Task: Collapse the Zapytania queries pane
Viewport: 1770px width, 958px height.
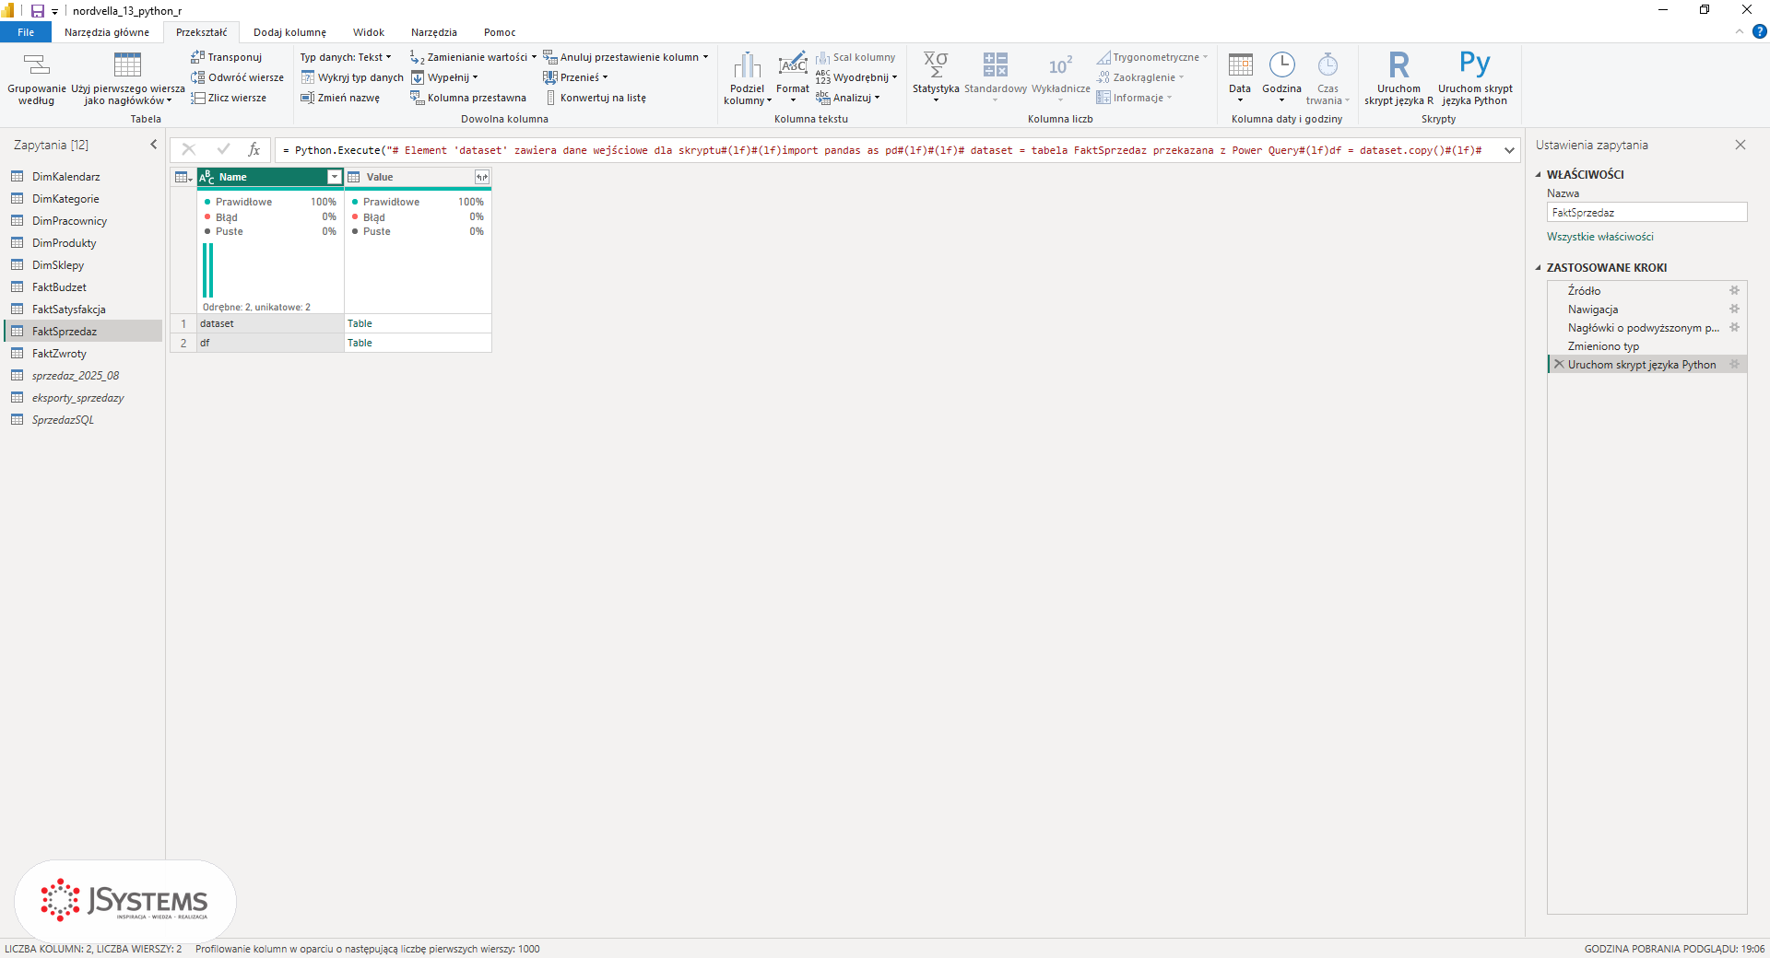Action: [154, 145]
